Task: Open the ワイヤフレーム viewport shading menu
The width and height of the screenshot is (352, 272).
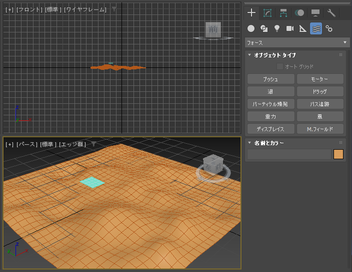Action: [85, 9]
